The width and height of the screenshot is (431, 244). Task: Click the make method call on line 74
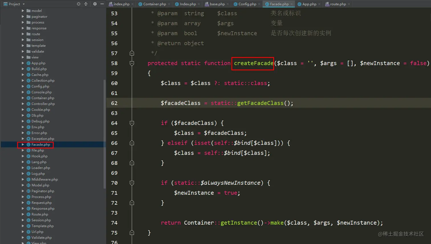(x=277, y=223)
